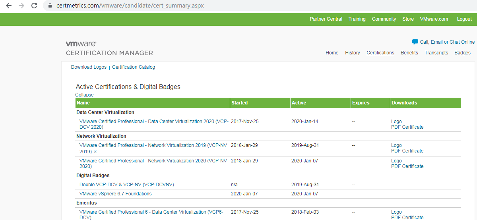Collapse the Active Certifications list
This screenshot has height=220, width=477.
84,95
